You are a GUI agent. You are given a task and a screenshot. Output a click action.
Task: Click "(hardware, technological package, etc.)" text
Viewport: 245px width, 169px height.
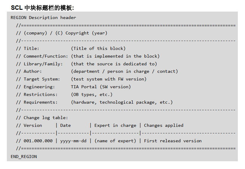click(x=122, y=102)
